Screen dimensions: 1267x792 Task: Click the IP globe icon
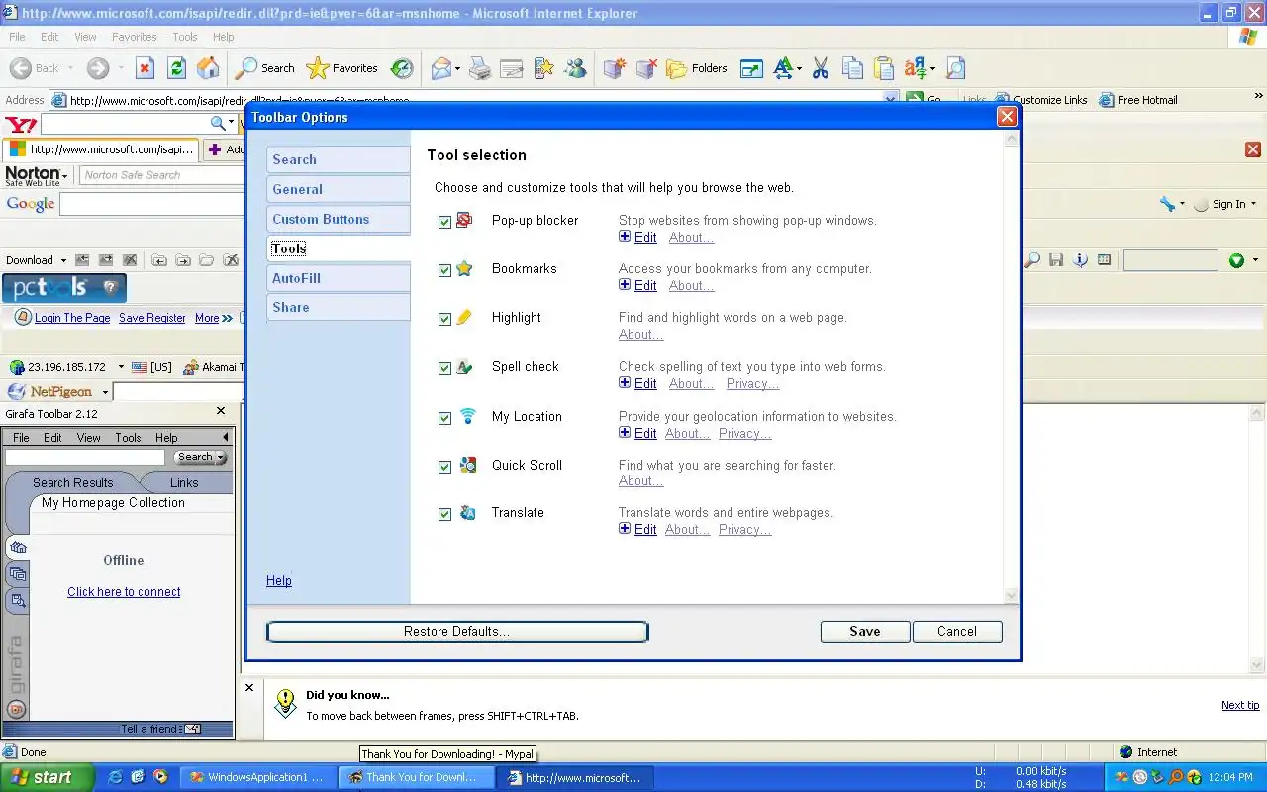[x=16, y=367]
